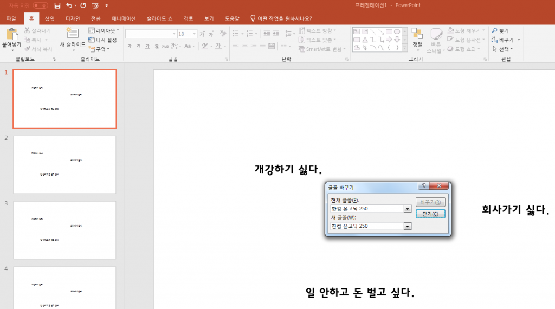555x309 pixels.
Task: Align text right icon
Action: tap(254, 46)
